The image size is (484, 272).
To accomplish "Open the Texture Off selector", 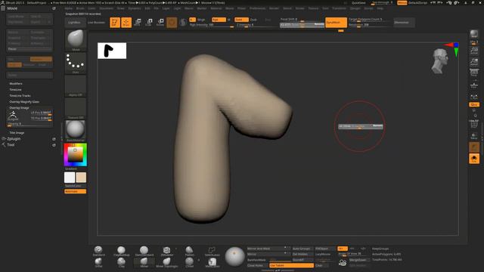I will click(x=76, y=109).
